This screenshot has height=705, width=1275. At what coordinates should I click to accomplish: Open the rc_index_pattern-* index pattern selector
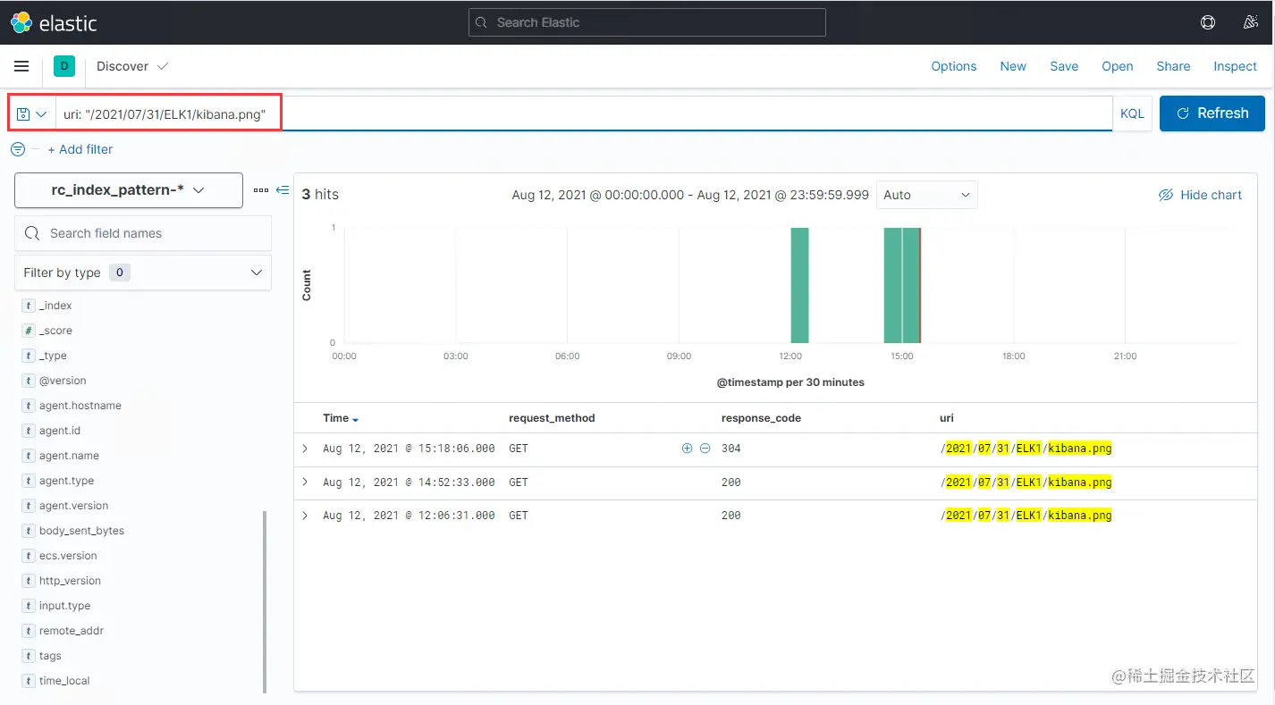pyautogui.click(x=128, y=190)
